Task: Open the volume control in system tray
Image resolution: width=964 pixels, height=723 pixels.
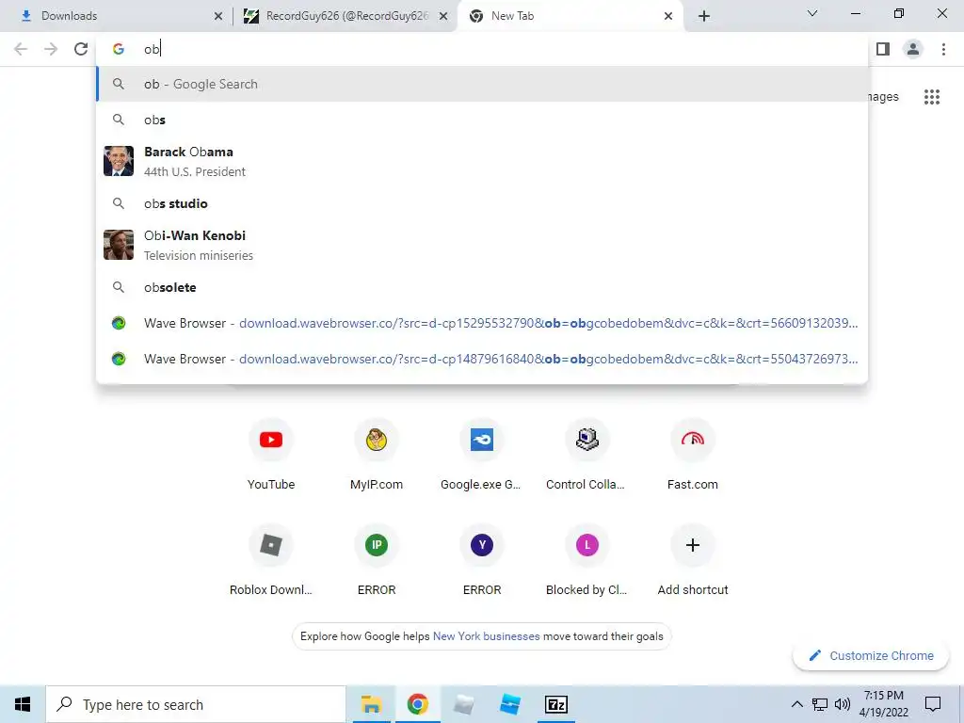Action: pos(843,704)
